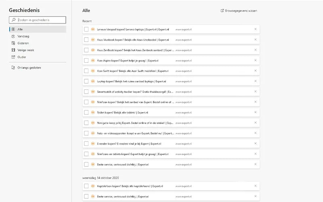The width and height of the screenshot is (323, 202).
Task: Open the Telefoon kopen Expert page link
Action: (135, 102)
